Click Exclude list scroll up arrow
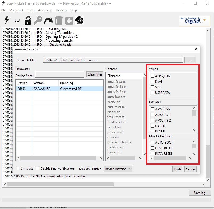This screenshot has height=209, width=214. pyautogui.click(x=194, y=108)
